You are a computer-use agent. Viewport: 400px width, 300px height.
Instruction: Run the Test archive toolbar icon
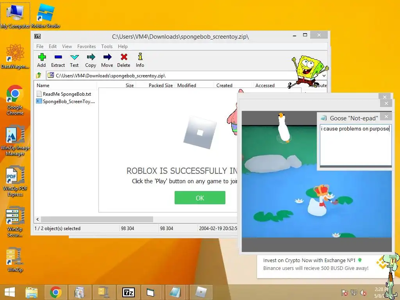pos(74,61)
